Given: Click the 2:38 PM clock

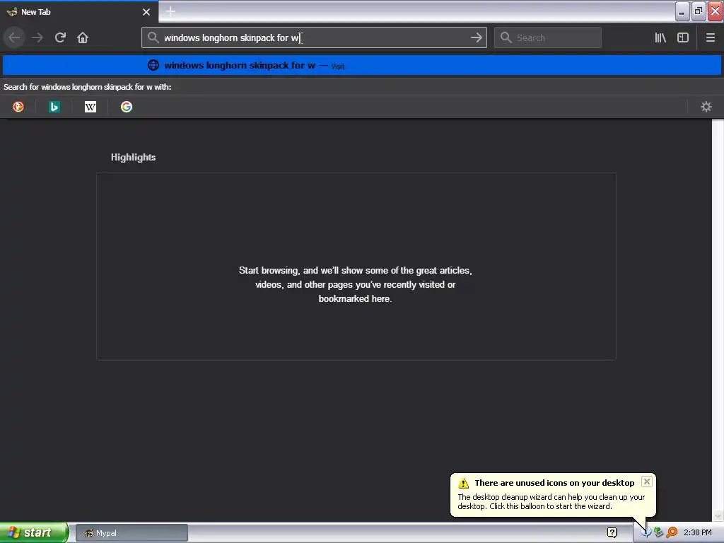Looking at the screenshot, I should click(x=697, y=533).
